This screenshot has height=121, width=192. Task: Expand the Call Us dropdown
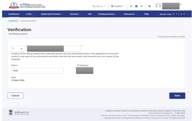click(x=104, y=6)
